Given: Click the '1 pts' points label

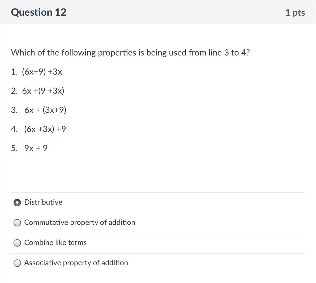Looking at the screenshot, I should click(295, 13).
